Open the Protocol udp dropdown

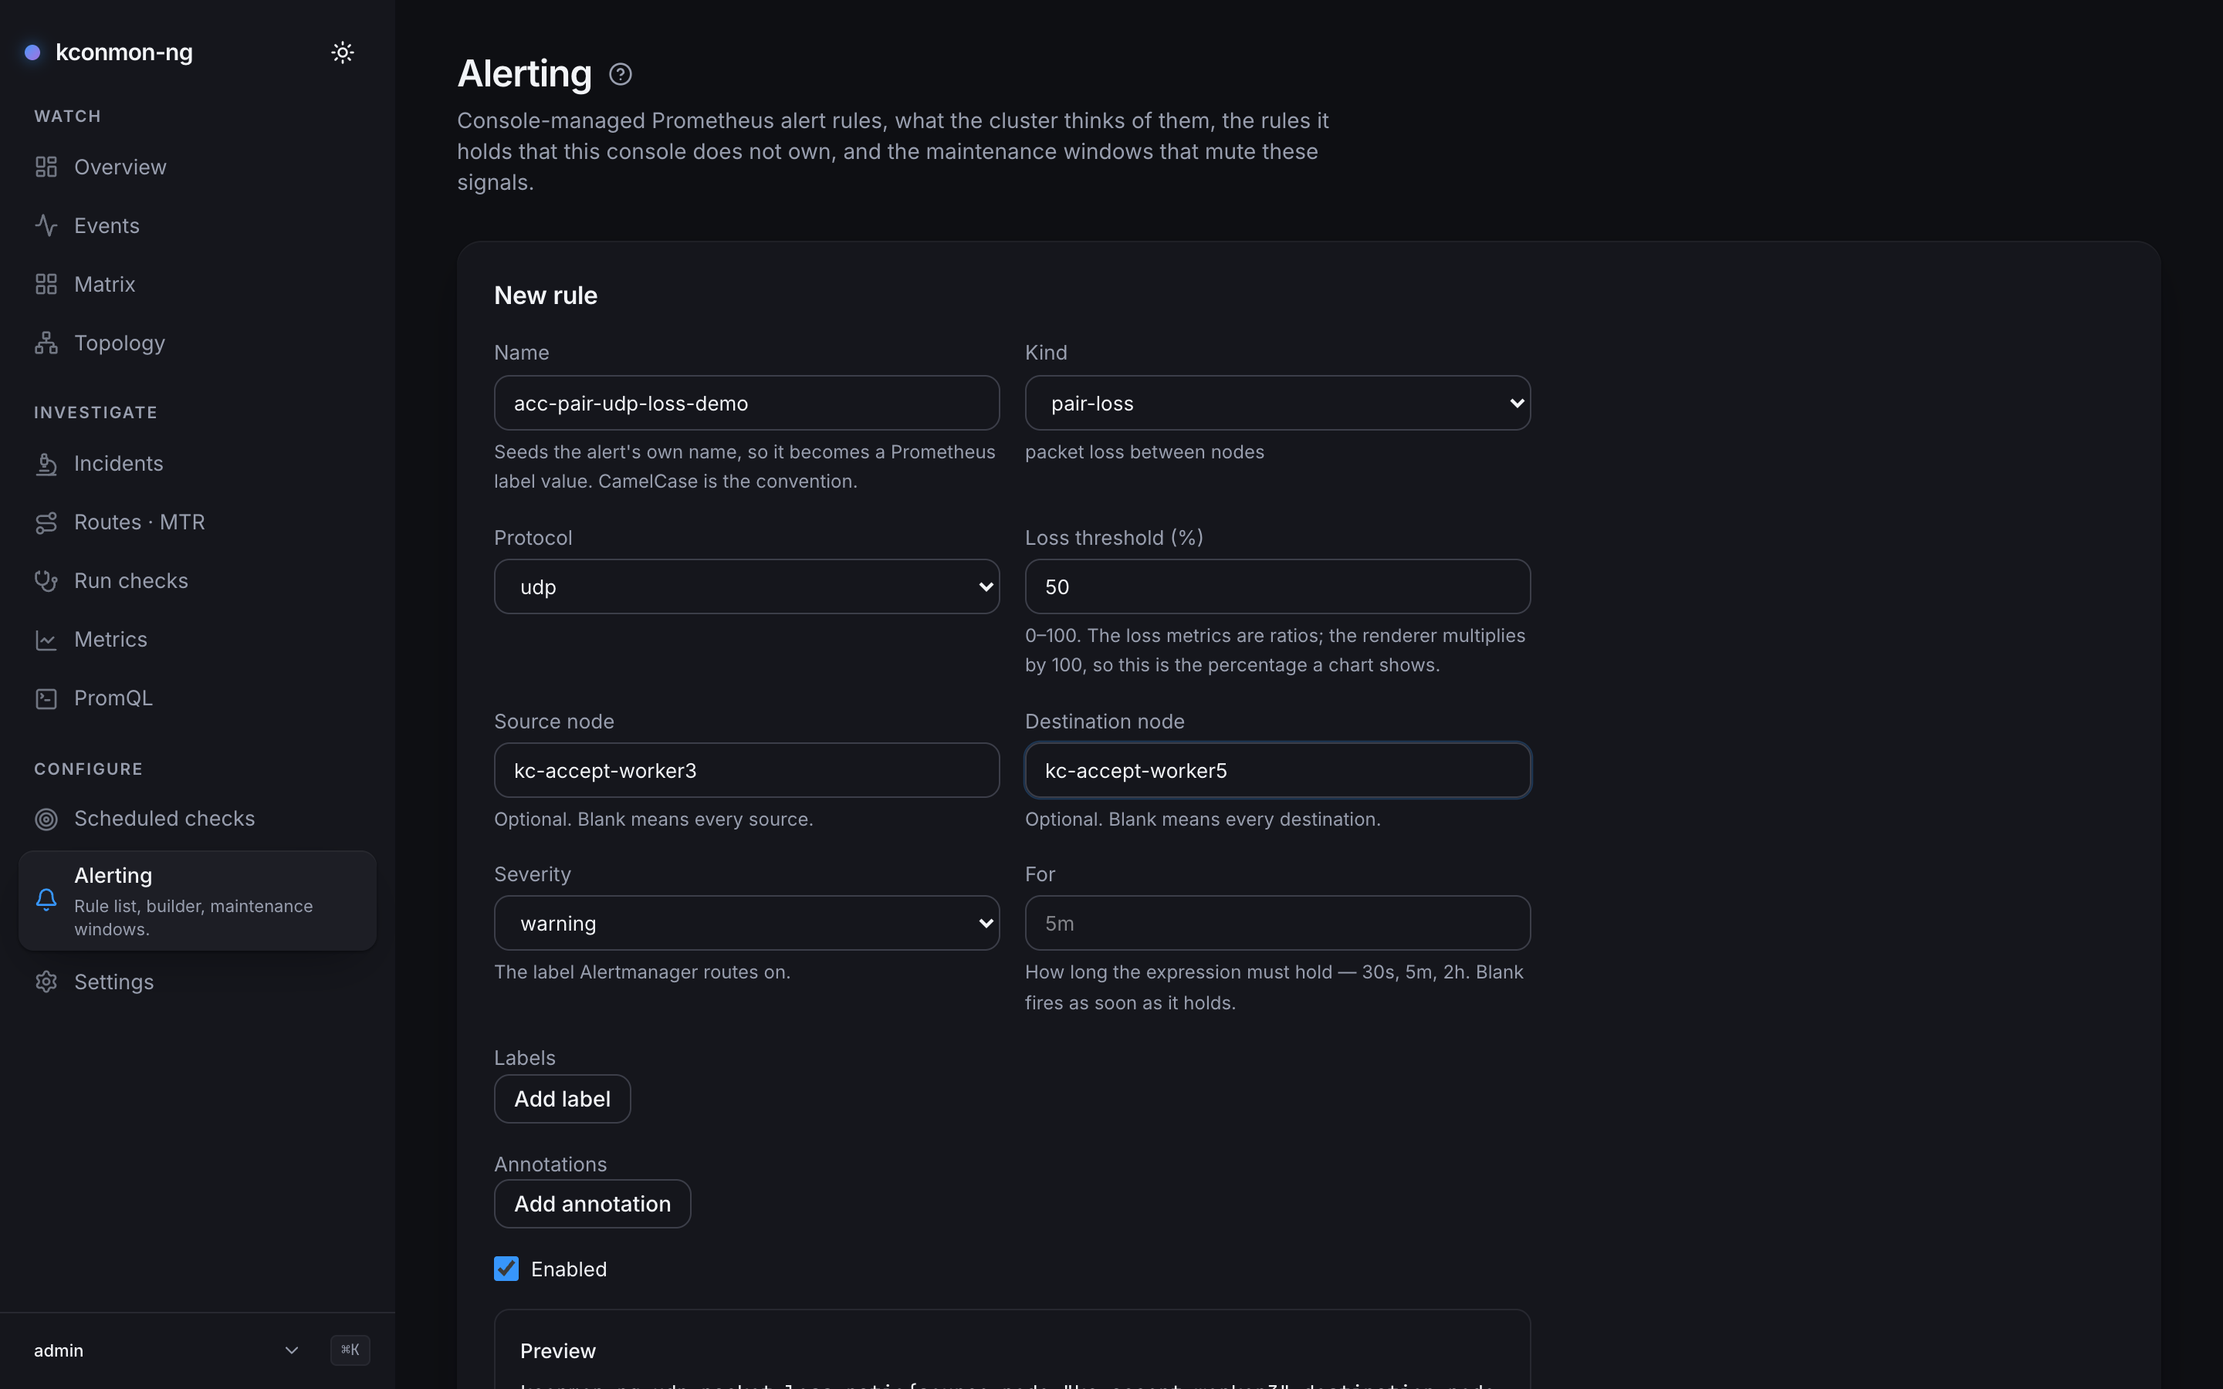coord(746,587)
